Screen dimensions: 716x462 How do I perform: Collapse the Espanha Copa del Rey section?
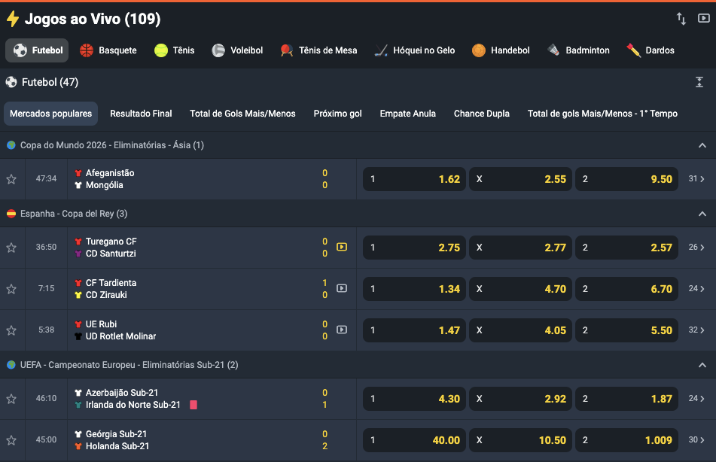point(702,214)
